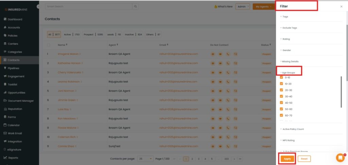348x165 pixels.
Task: Click the Reset filter button
Action: (x=304, y=159)
